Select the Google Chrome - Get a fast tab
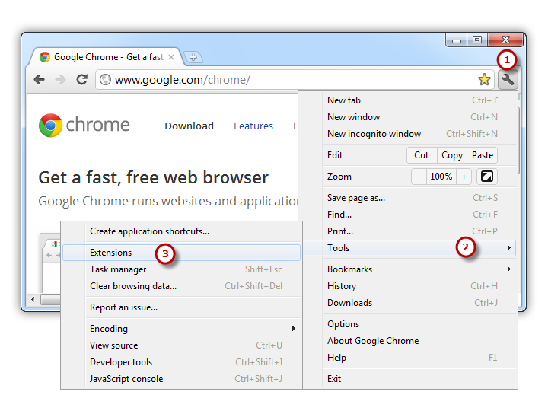The height and width of the screenshot is (398, 548). tap(107, 57)
